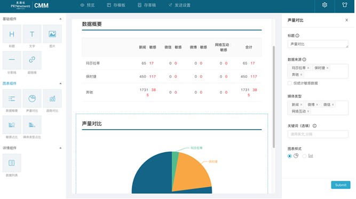Viewport: 356px width, 199px height.
Task: Click the 保时捷 row label in table
Action: (91, 76)
